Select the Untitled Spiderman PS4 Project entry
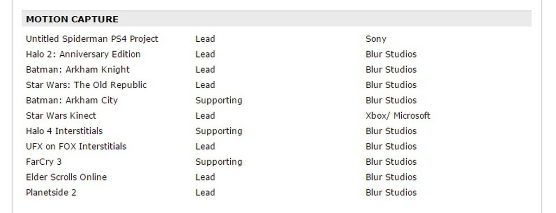 click(92, 39)
